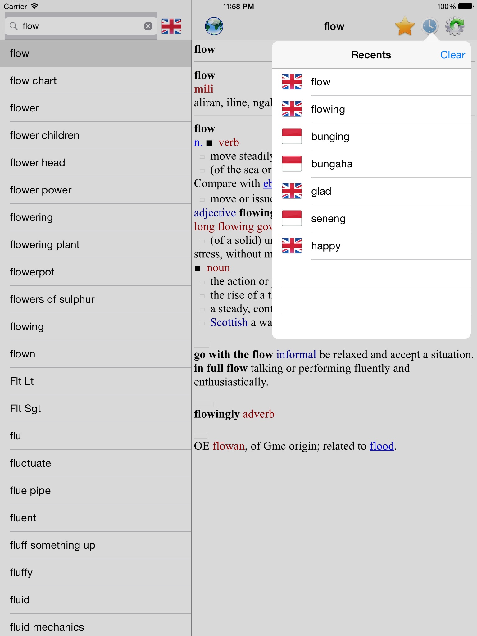Tap the UK flag next to 'glad'
Viewport: 477px width, 636px height.
(292, 191)
